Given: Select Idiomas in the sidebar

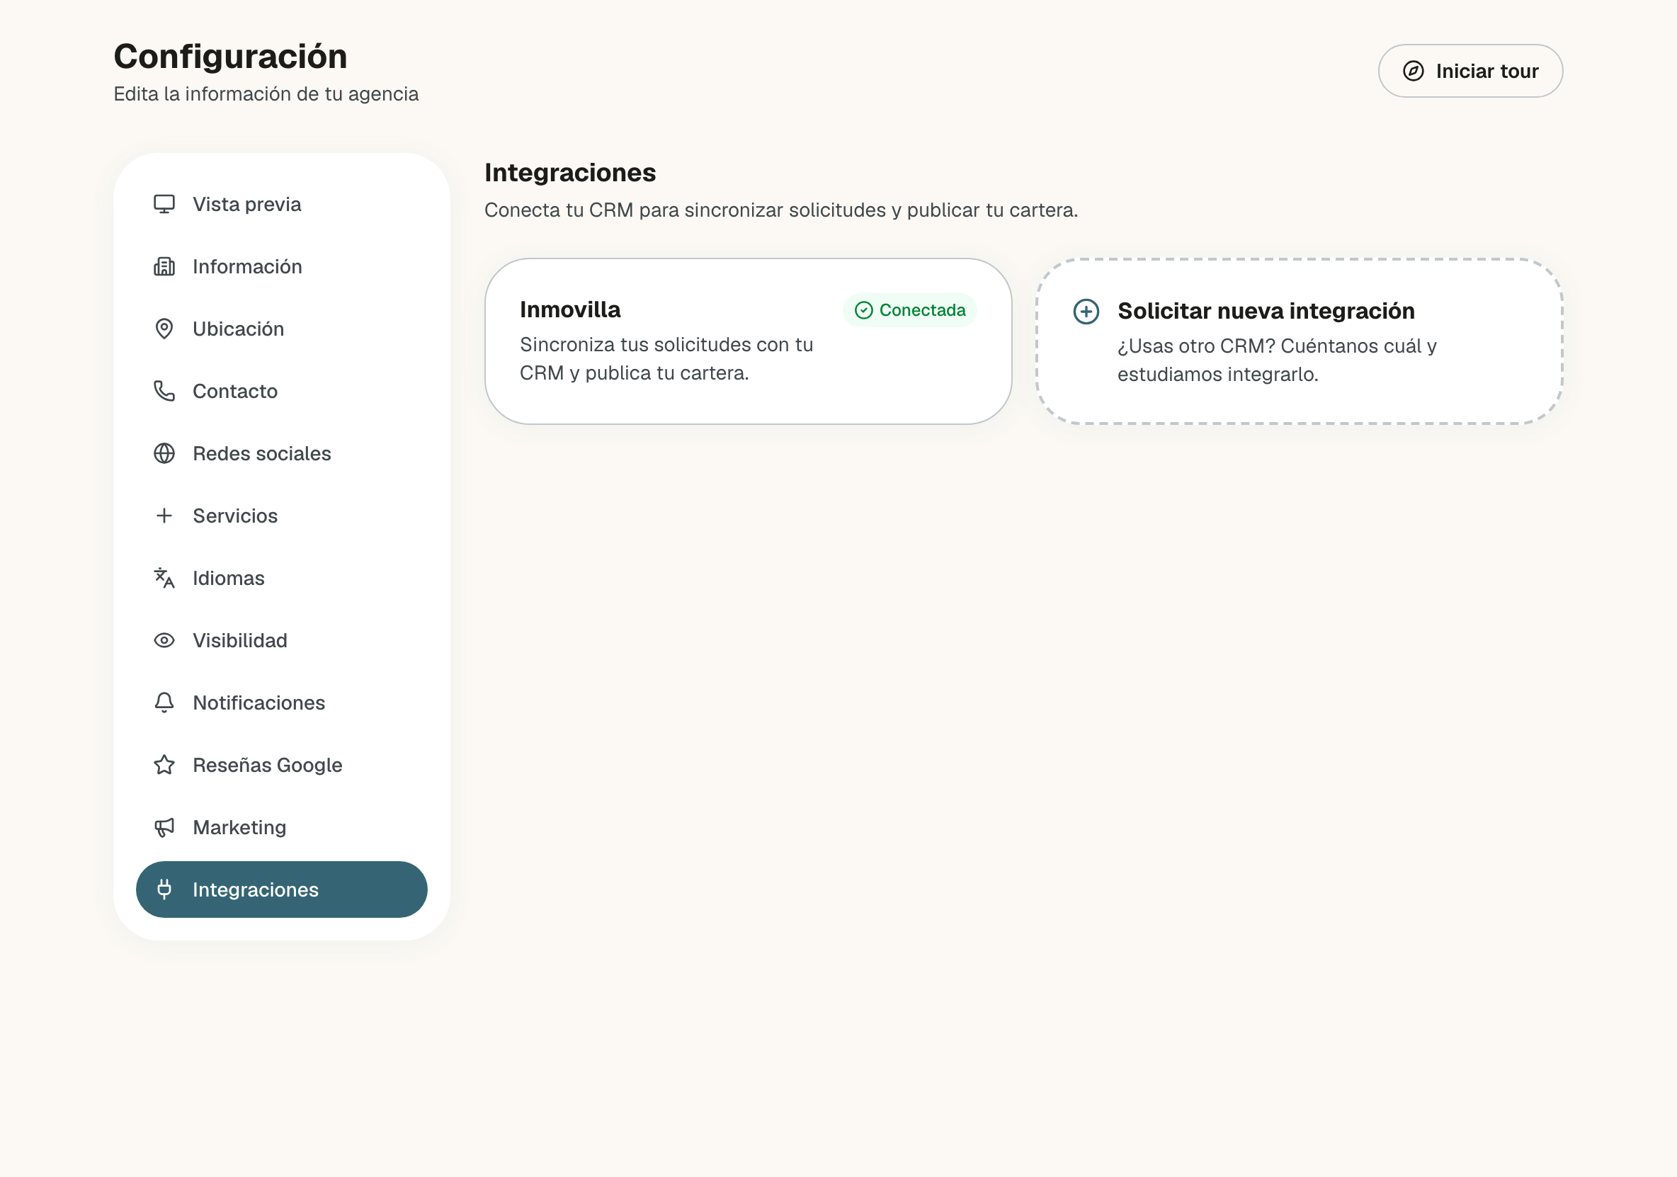Looking at the screenshot, I should [282, 578].
